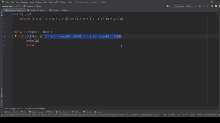Image resolution: width=220 pixels, height=123 pixels.
Task: Click the PyCharm logo icon at top left
Action: click(x=3, y=2)
